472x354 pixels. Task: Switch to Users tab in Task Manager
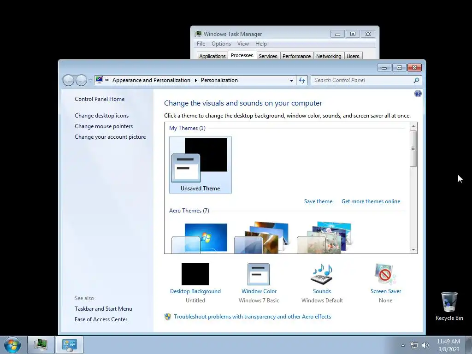pyautogui.click(x=353, y=56)
